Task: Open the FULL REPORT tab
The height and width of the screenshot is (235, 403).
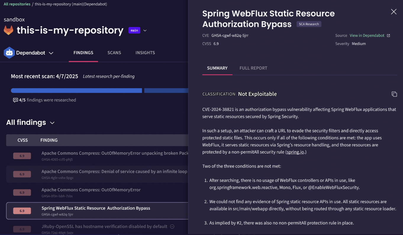Action: click(253, 68)
